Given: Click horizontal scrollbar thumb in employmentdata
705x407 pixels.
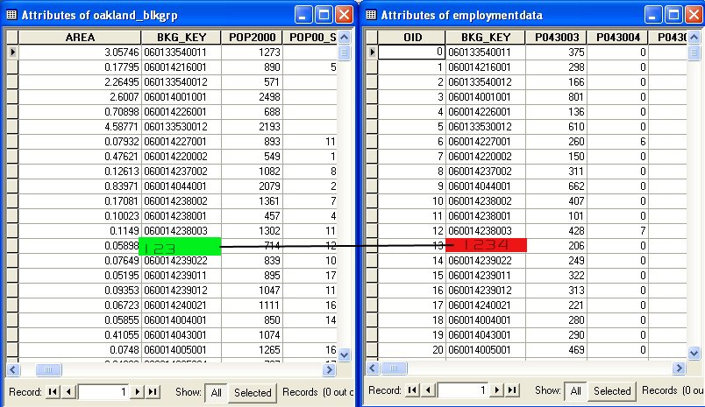Looking at the screenshot, I should [x=394, y=368].
